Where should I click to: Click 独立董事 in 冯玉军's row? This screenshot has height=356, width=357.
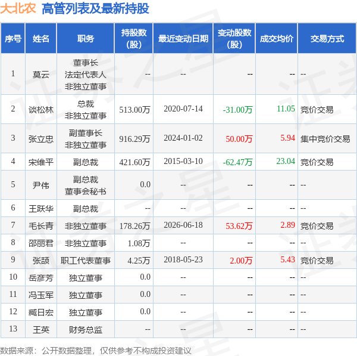coord(86,295)
